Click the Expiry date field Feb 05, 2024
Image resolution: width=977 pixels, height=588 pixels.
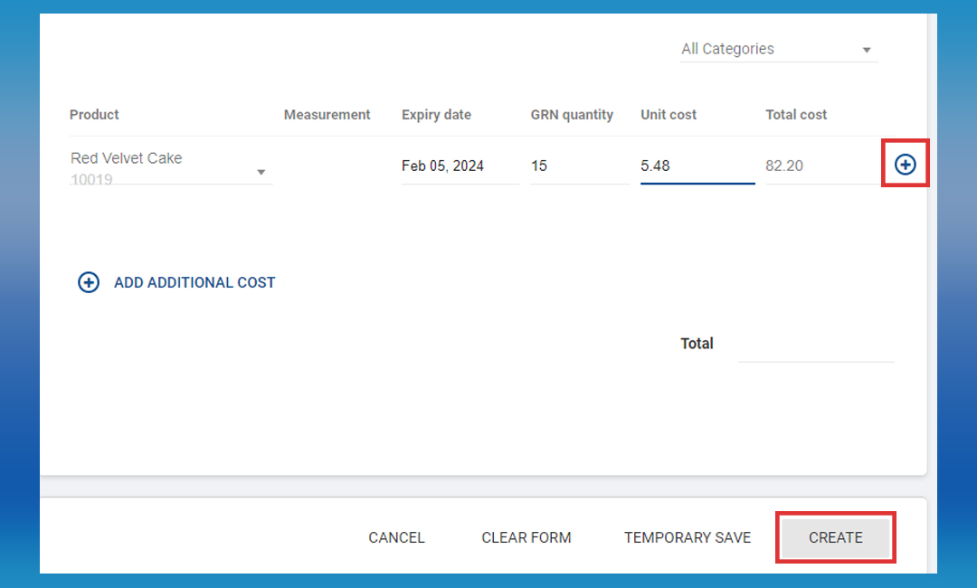460,166
